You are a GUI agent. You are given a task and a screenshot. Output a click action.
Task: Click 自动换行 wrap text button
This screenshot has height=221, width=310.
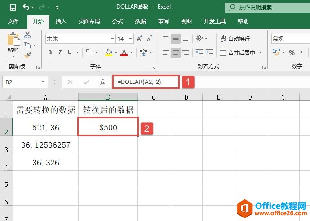(235, 39)
